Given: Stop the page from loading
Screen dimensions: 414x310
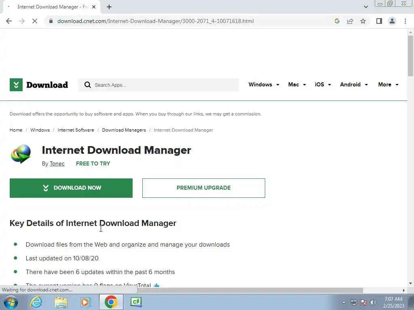Looking at the screenshot, I should tap(35, 21).
